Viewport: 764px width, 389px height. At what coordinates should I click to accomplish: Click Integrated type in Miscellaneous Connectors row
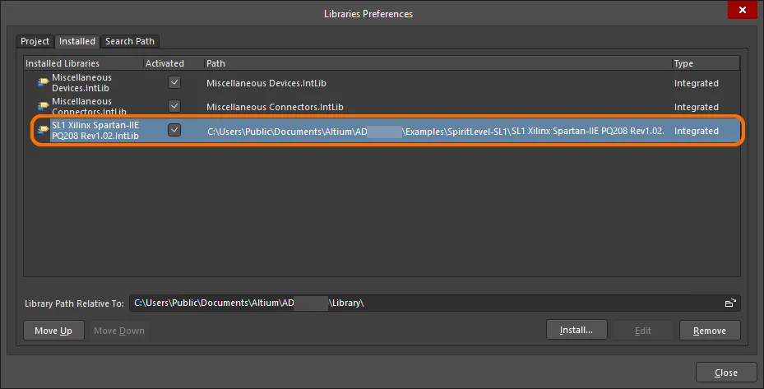coord(697,107)
